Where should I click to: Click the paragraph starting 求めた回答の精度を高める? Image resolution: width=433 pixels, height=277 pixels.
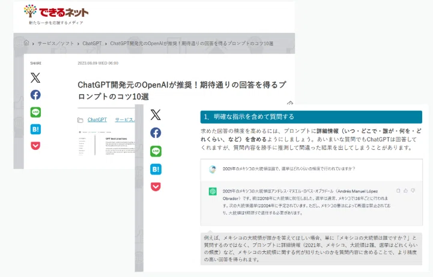311,139
